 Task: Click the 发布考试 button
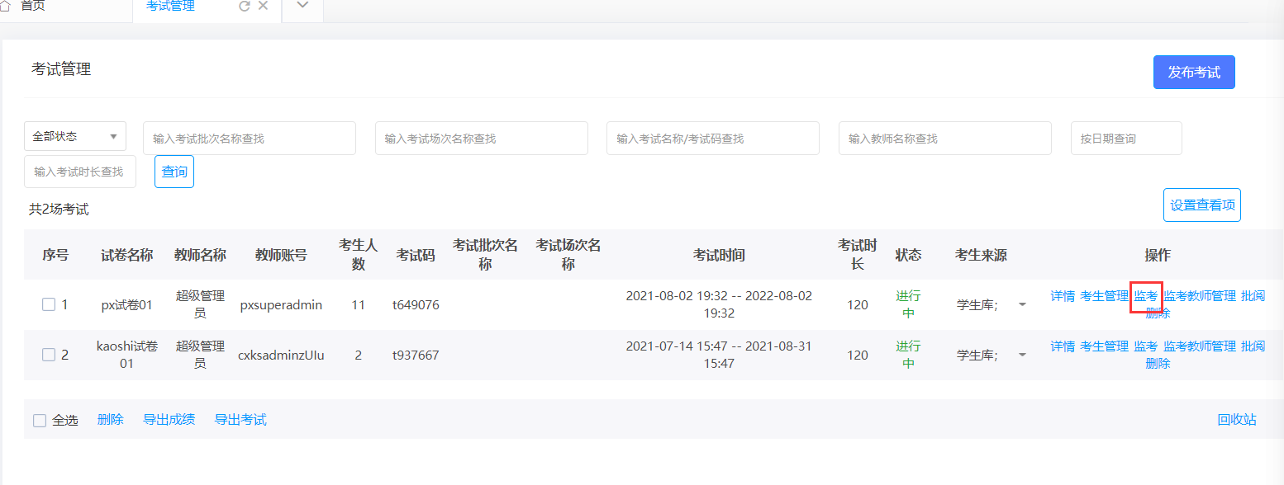tap(1193, 73)
